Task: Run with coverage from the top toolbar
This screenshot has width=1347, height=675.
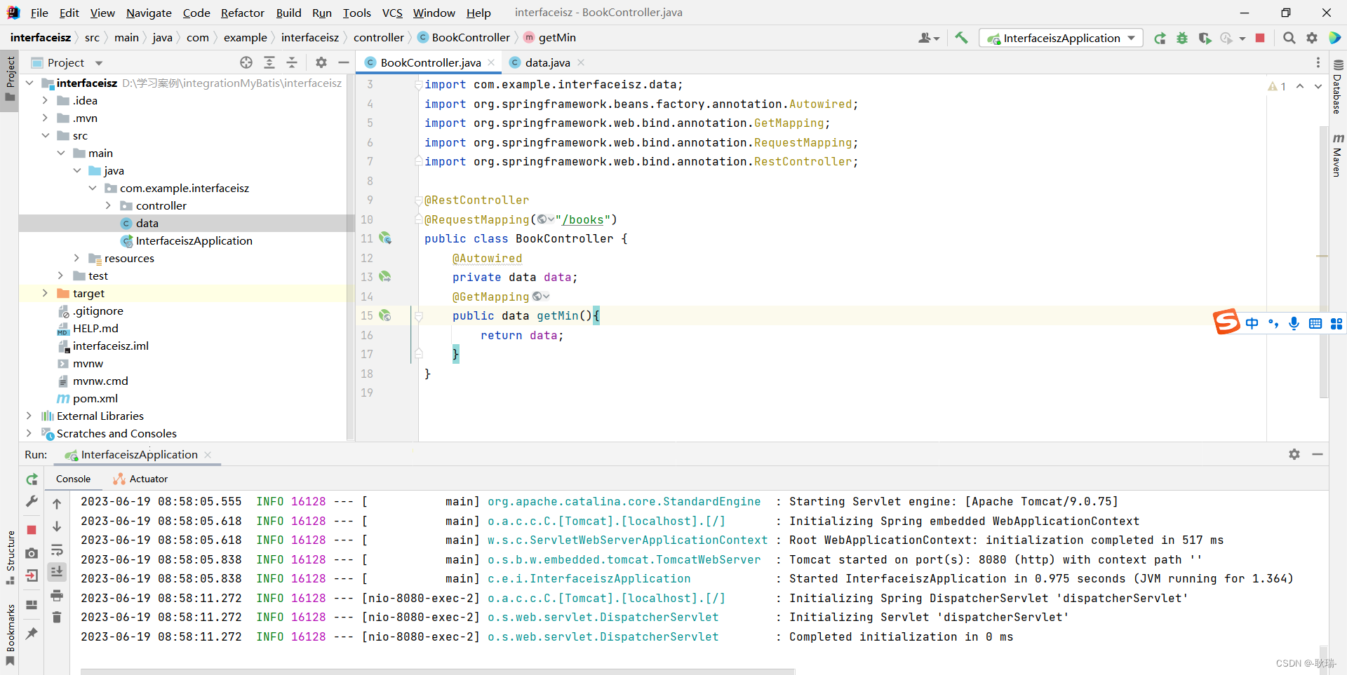Action: pyautogui.click(x=1205, y=38)
